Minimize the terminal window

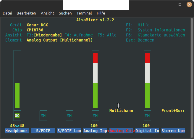170,4
